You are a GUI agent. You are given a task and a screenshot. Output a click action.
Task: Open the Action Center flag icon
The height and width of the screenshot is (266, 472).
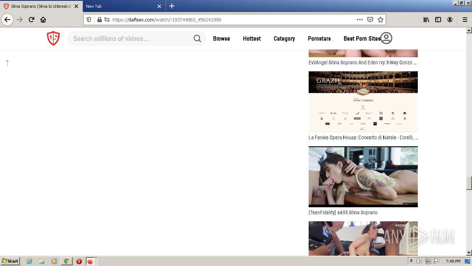click(x=437, y=261)
